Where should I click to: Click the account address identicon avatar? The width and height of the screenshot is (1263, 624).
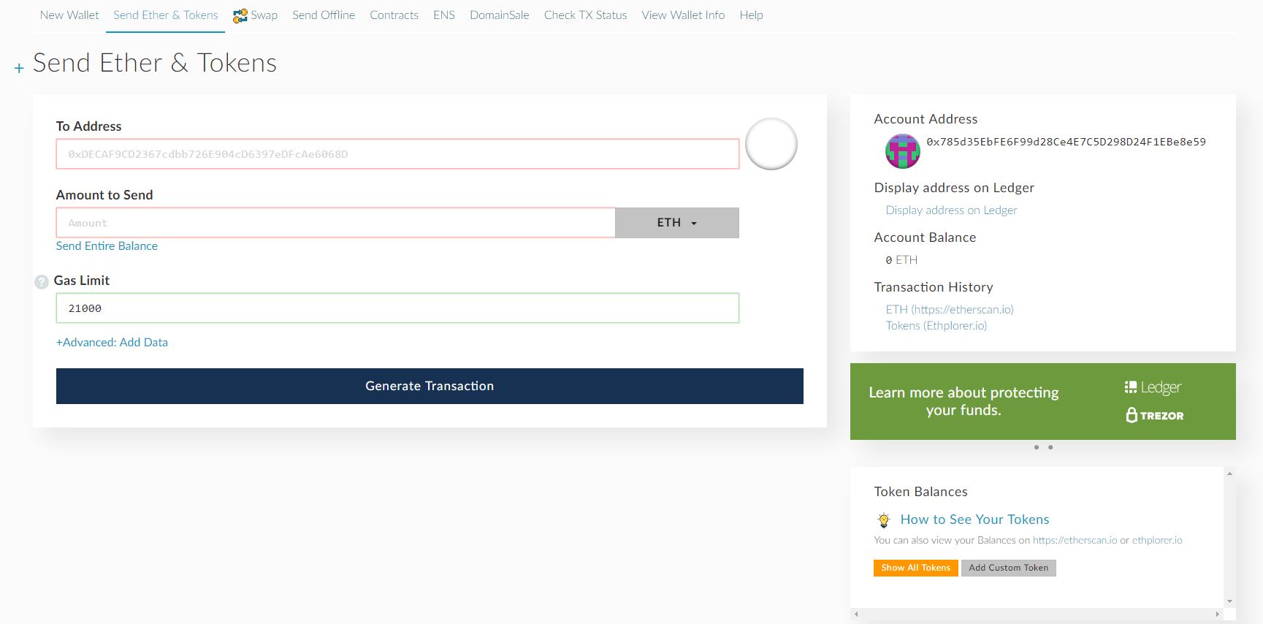(902, 151)
